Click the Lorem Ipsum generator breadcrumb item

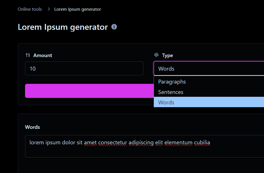tap(77, 9)
